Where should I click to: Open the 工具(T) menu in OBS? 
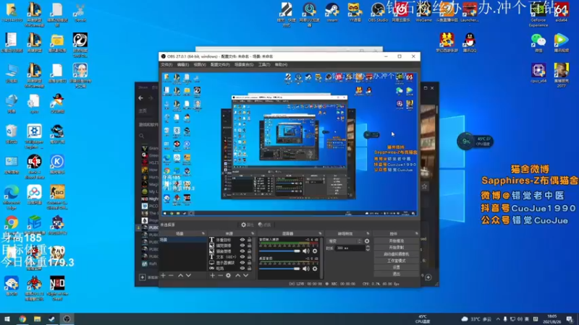(x=264, y=65)
